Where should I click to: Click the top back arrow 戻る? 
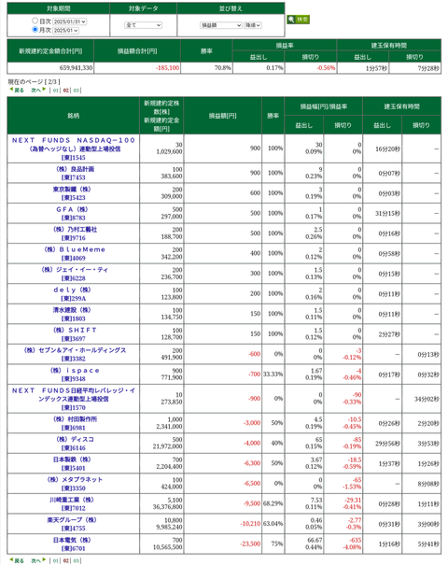pyautogui.click(x=17, y=90)
